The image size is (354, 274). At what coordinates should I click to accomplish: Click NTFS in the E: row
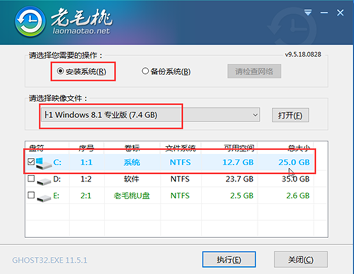(x=180, y=196)
